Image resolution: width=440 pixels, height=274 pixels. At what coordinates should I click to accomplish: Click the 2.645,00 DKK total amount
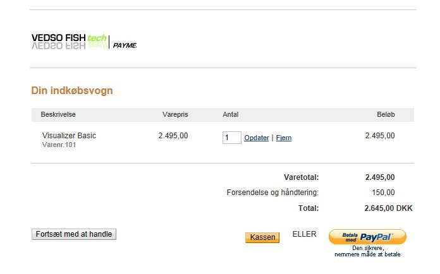click(x=388, y=208)
